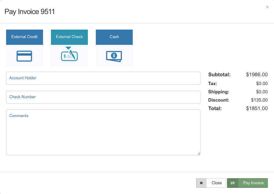Click the Account Holder field
This screenshot has width=274, height=194.
coord(103,78)
